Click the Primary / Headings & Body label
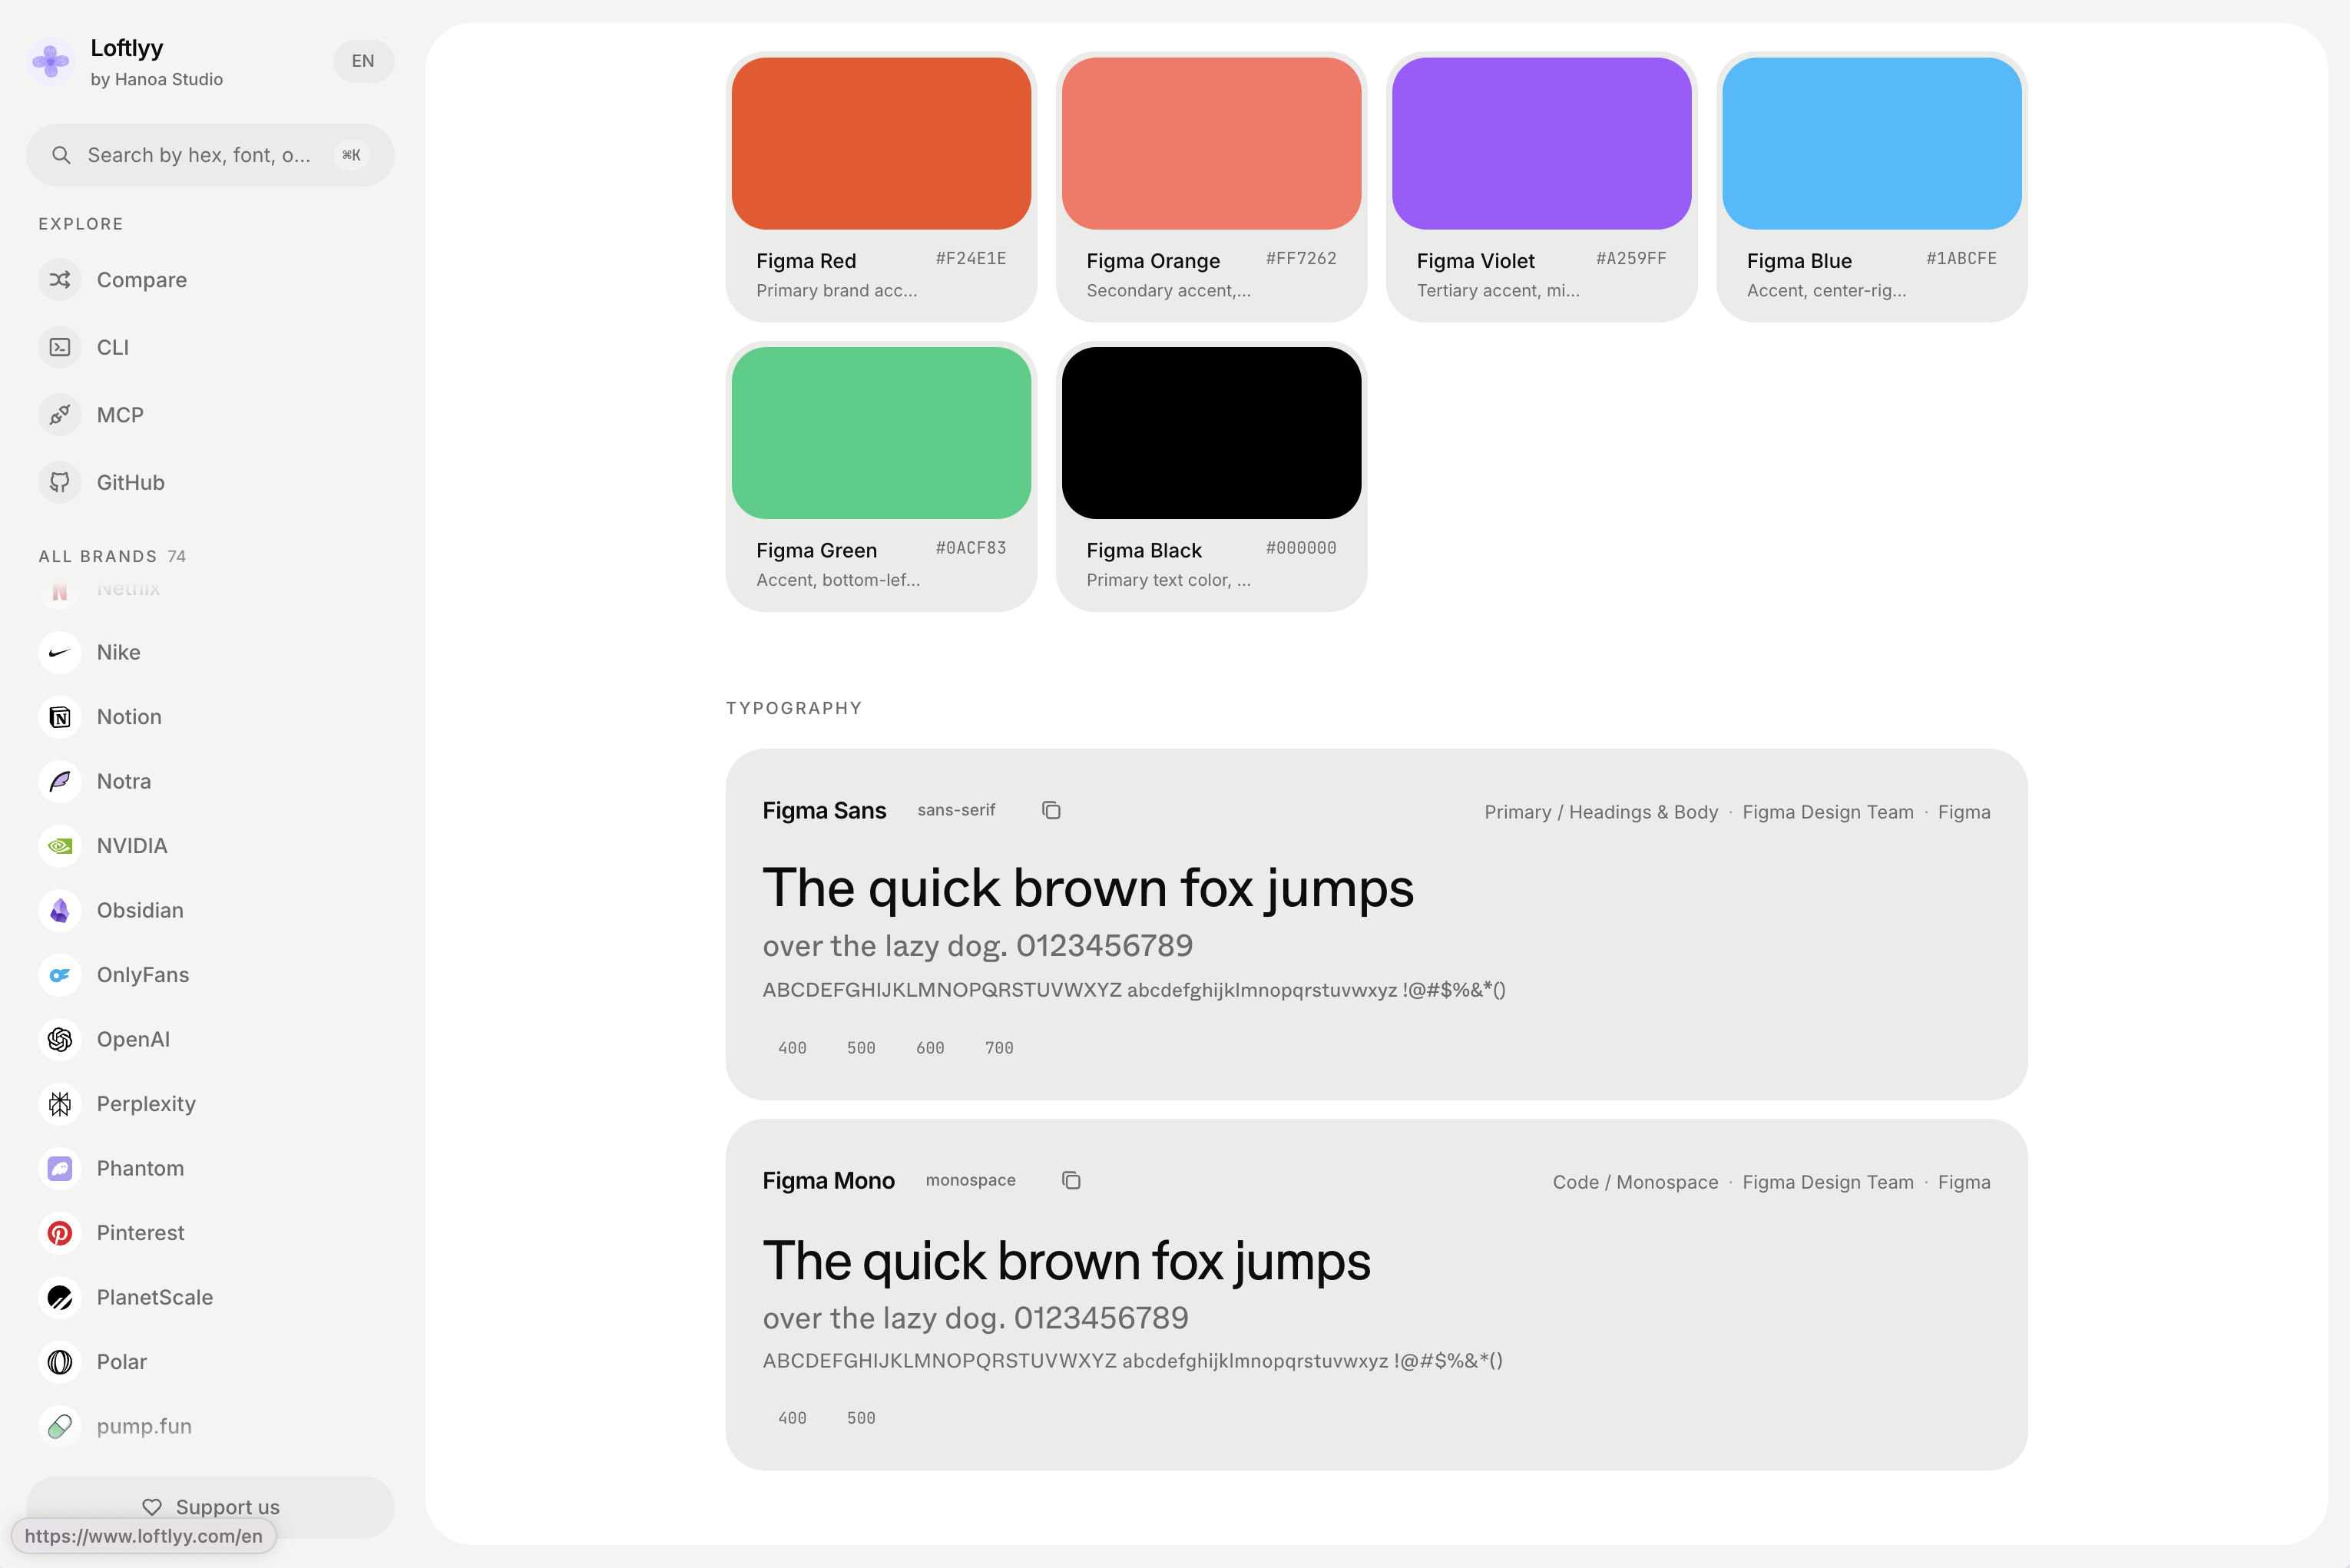The height and width of the screenshot is (1568, 2350). point(1601,812)
